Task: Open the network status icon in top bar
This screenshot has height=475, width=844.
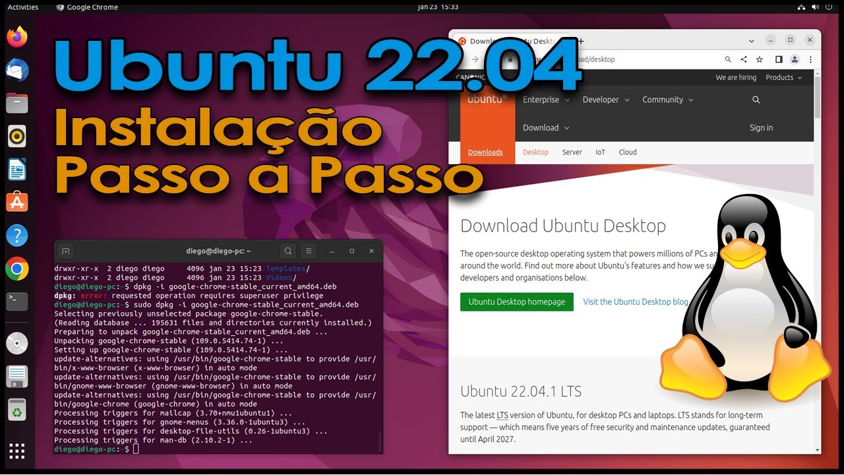Action: point(800,7)
